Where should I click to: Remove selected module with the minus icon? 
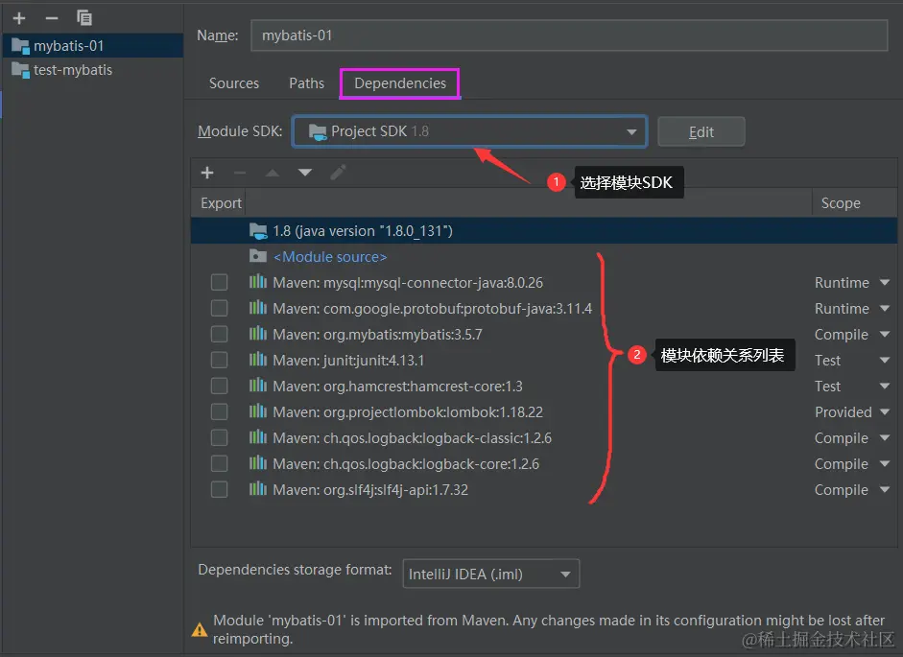[52, 18]
